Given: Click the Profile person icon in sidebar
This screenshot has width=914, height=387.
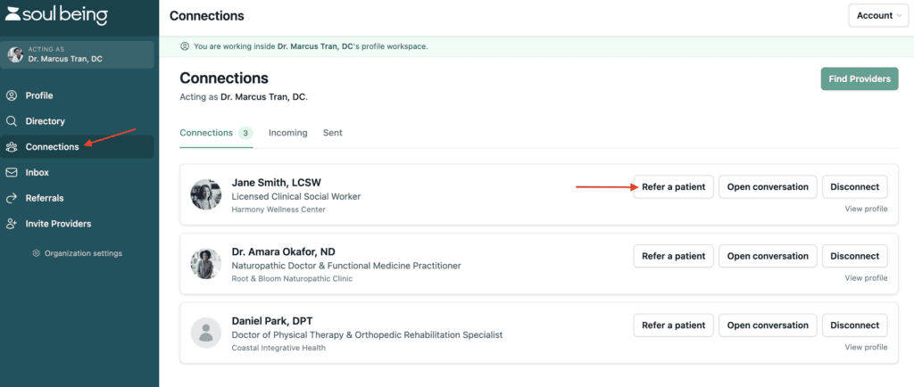Looking at the screenshot, I should (x=11, y=95).
